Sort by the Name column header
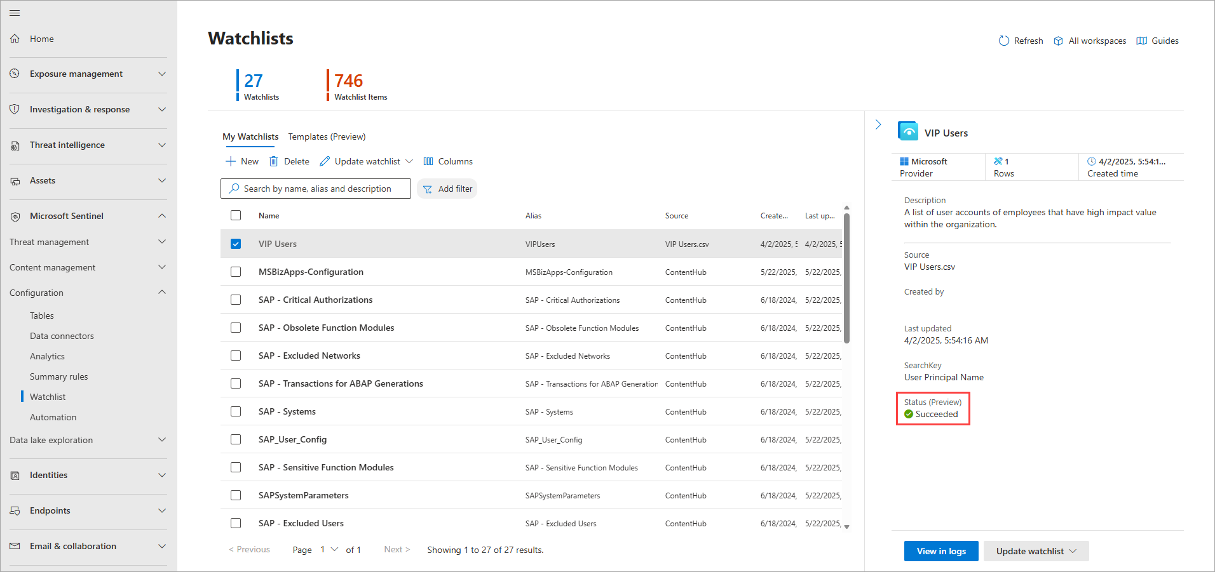This screenshot has height=572, width=1215. click(269, 216)
